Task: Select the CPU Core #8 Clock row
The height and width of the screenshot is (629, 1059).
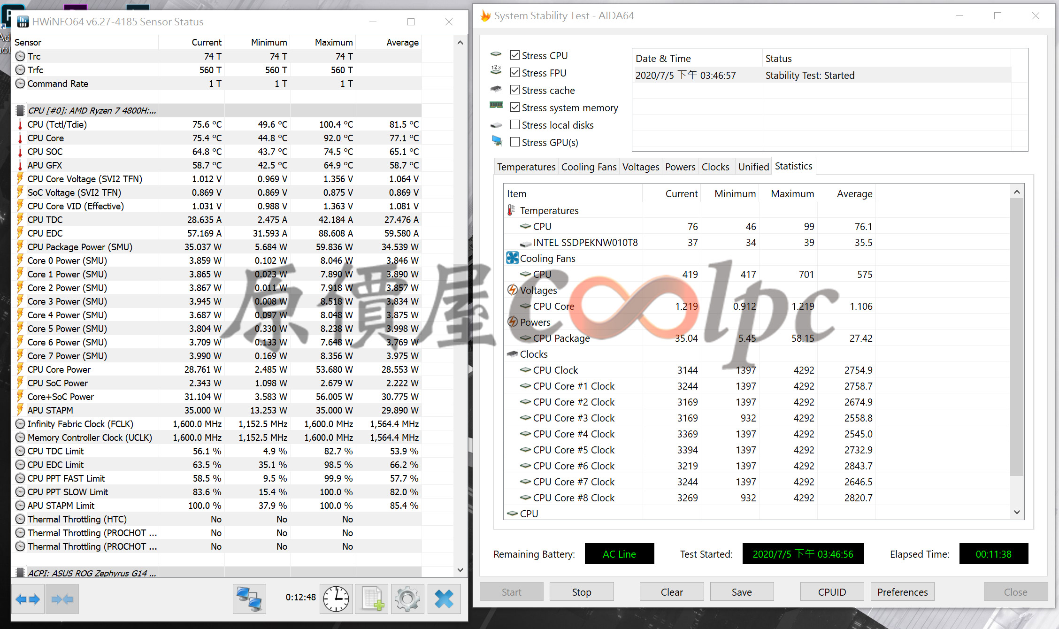Action: [x=690, y=498]
